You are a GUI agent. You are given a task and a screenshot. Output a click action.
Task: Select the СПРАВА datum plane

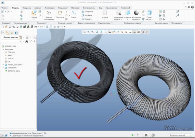coord(10,52)
